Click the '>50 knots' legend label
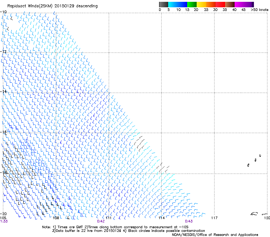This screenshot has height=237, width=270. 259,10
